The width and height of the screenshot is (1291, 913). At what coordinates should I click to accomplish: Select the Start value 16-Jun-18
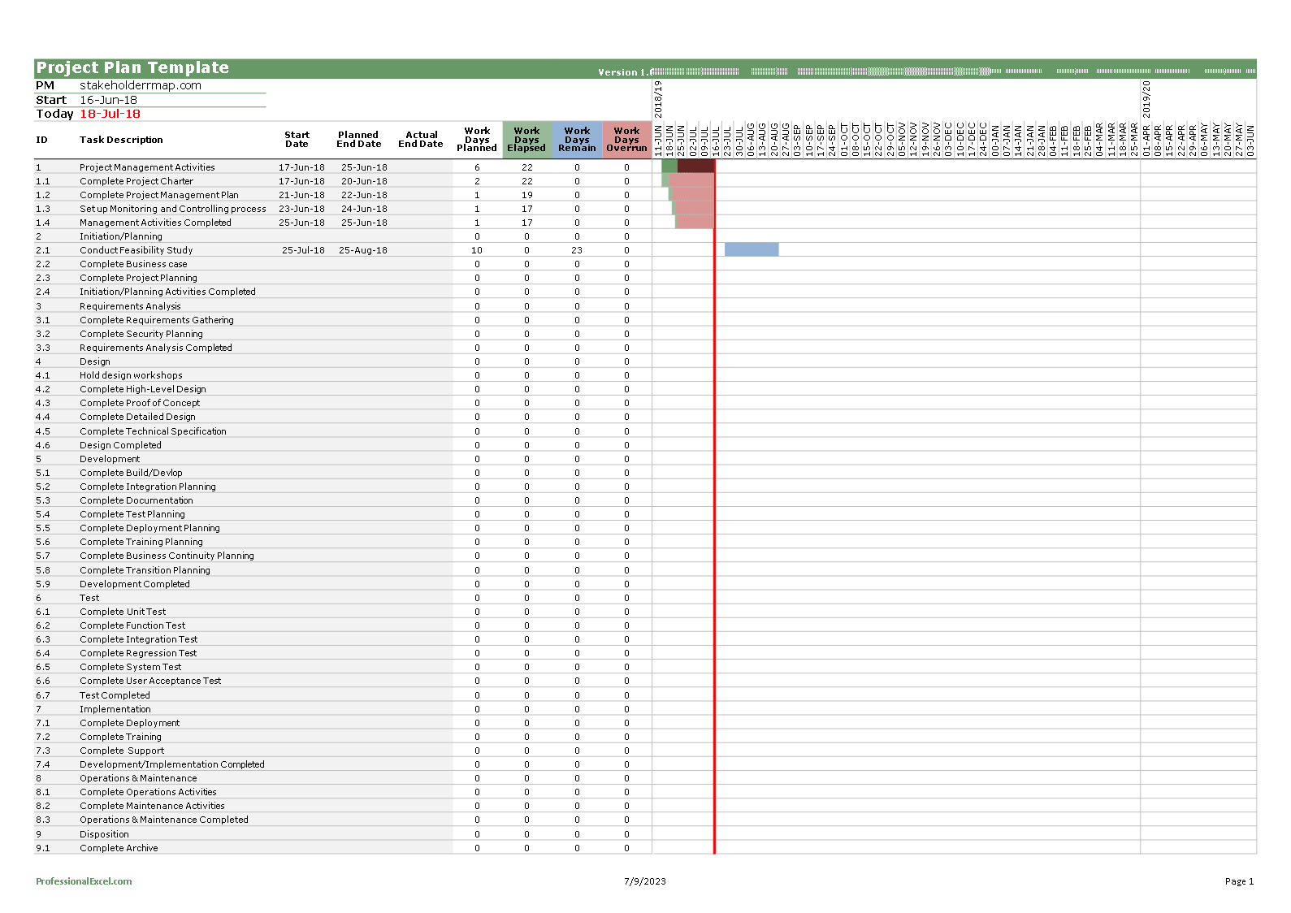108,100
